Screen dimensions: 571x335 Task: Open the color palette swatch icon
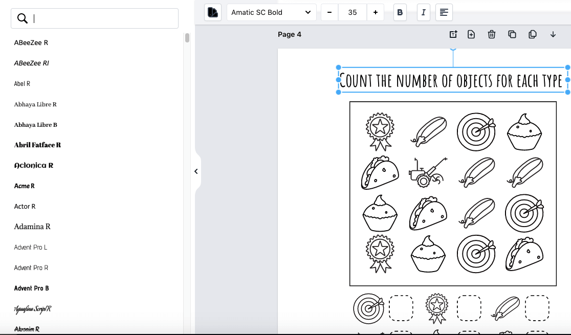pos(213,12)
